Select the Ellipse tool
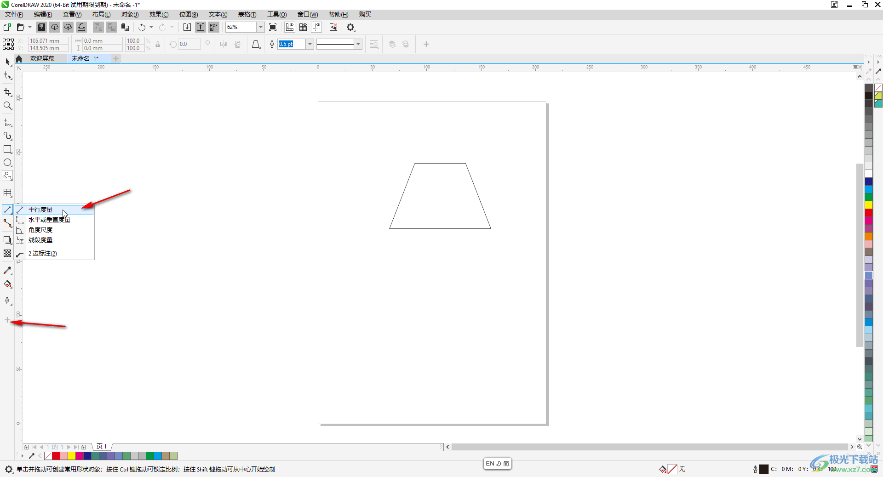The width and height of the screenshot is (883, 477). pos(7,163)
